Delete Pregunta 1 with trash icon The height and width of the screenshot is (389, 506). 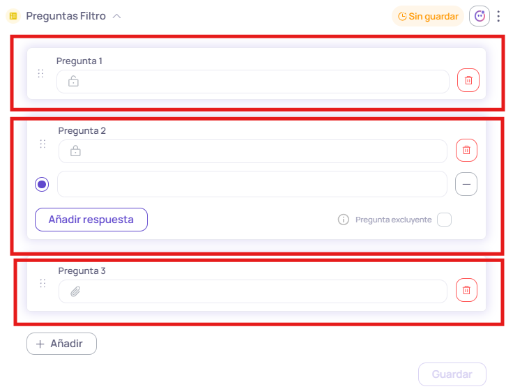click(468, 81)
